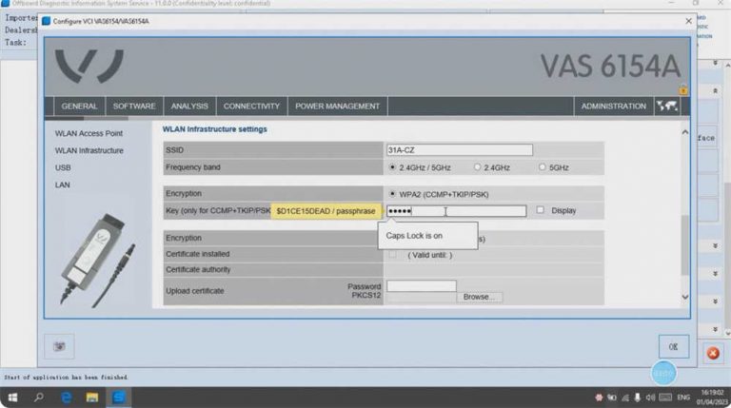The height and width of the screenshot is (408, 731).
Task: Open Microsoft Edge from taskbar
Action: 67,397
